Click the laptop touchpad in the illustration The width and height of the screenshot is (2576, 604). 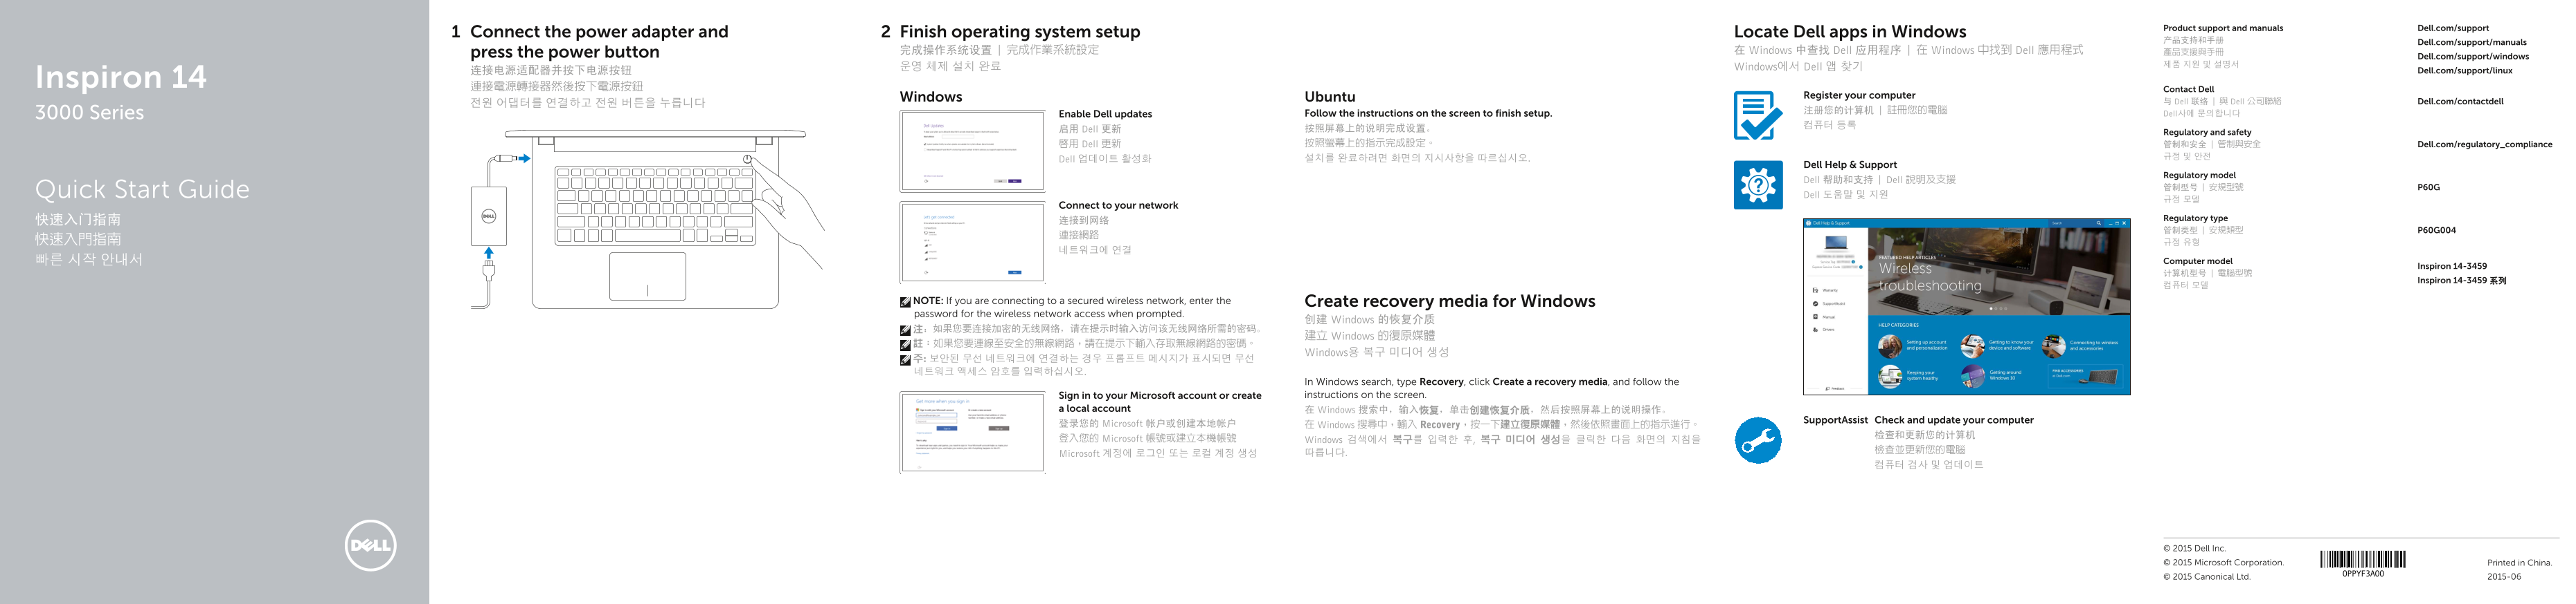point(647,276)
